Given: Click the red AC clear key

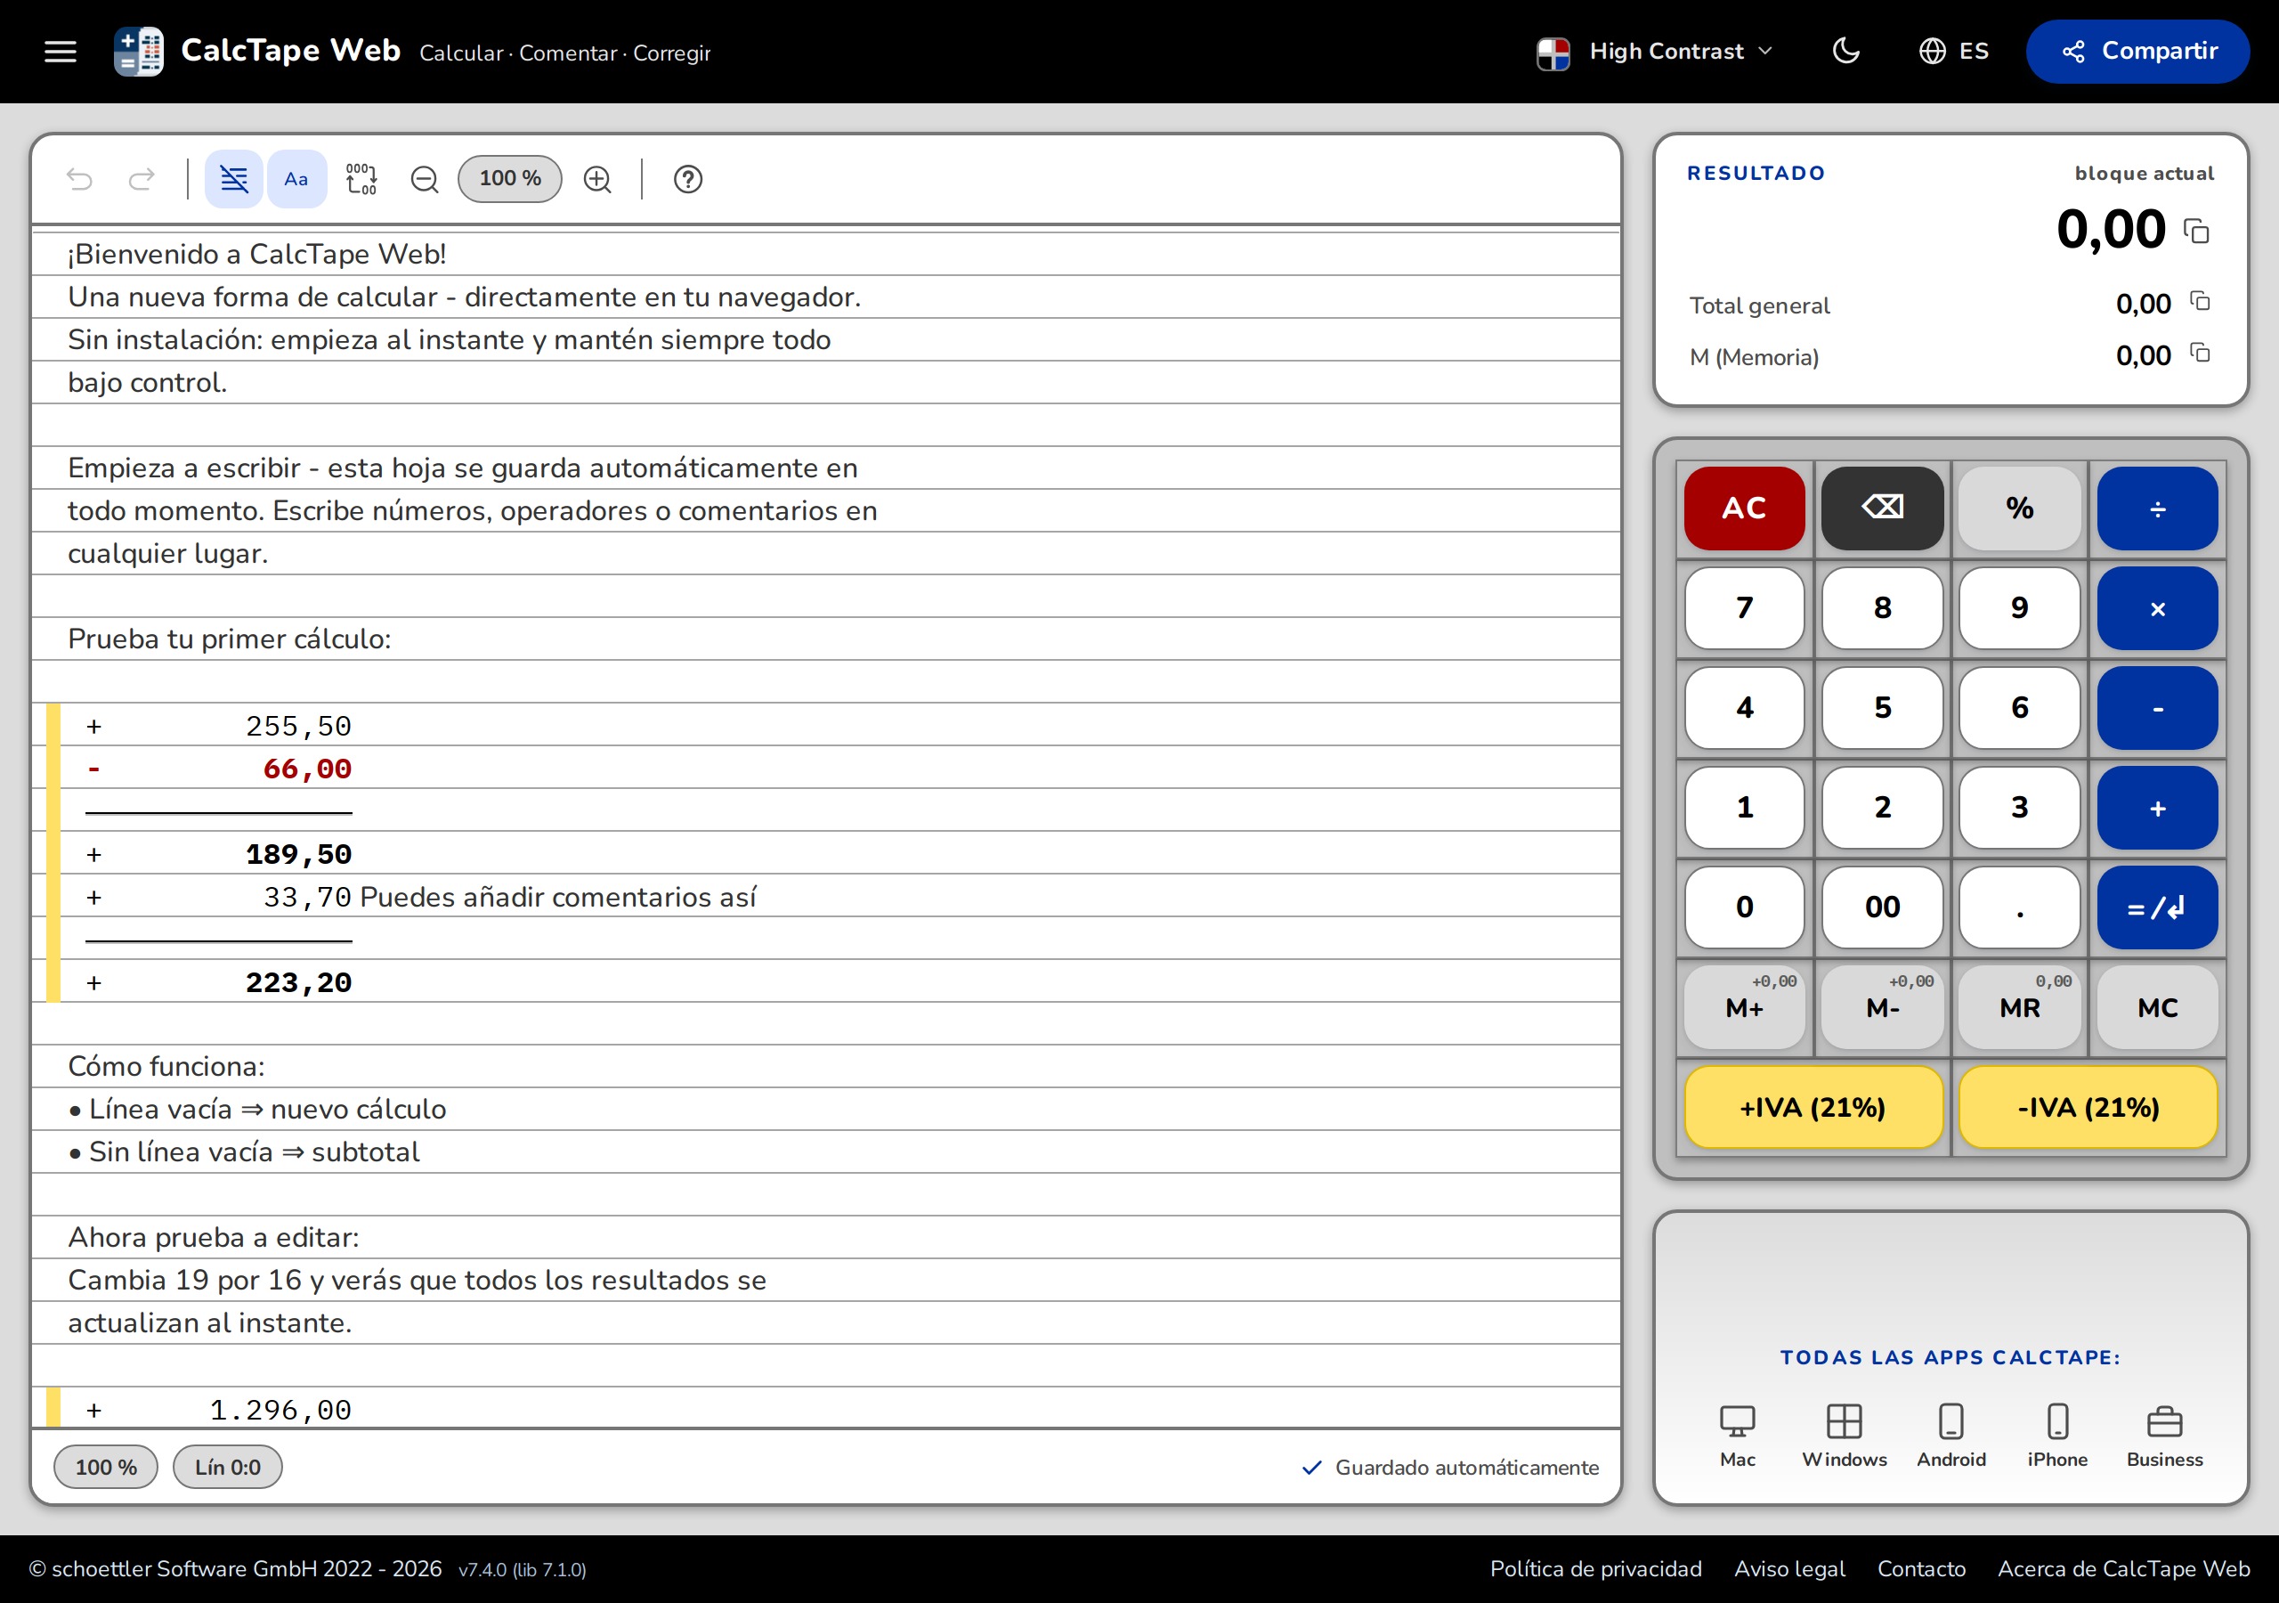Looking at the screenshot, I should tap(1744, 509).
